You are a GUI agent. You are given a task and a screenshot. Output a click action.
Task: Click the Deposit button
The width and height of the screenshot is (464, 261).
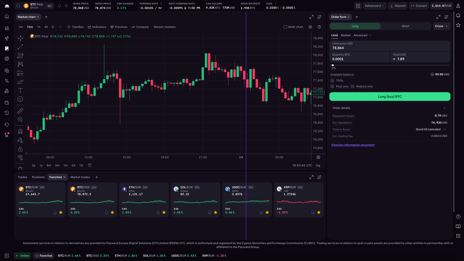(x=398, y=6)
